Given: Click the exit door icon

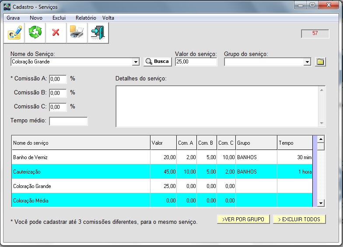Looking at the screenshot, I should coord(98,33).
